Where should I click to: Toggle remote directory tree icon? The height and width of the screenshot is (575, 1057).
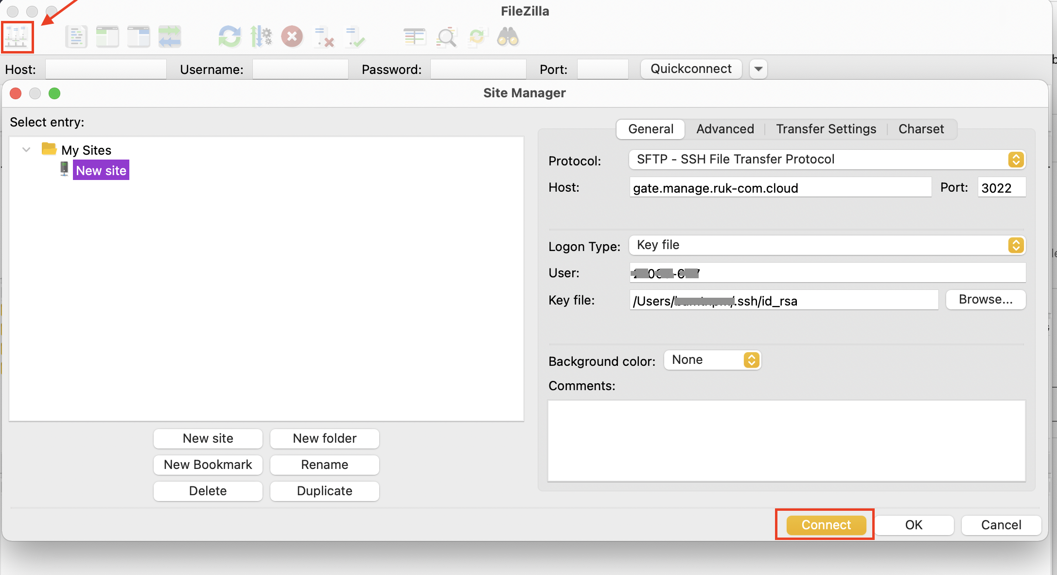(139, 37)
